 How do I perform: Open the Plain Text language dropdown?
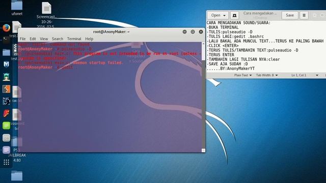[243, 75]
